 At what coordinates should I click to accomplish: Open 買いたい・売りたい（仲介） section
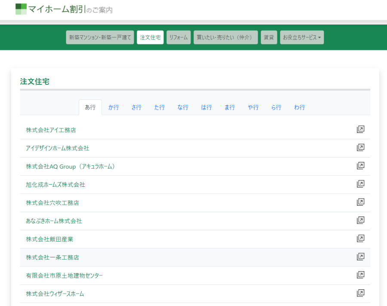pos(226,37)
